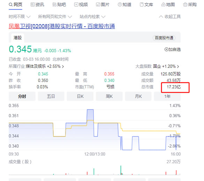
Task: Select the 网页 search tab
Action: click(x=15, y=5)
